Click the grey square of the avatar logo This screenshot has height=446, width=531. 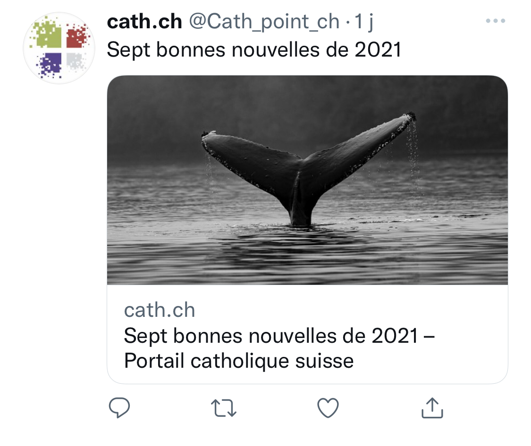point(75,61)
